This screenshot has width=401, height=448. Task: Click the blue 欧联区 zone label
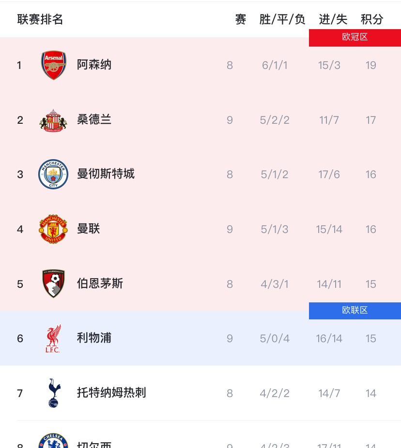click(x=355, y=311)
